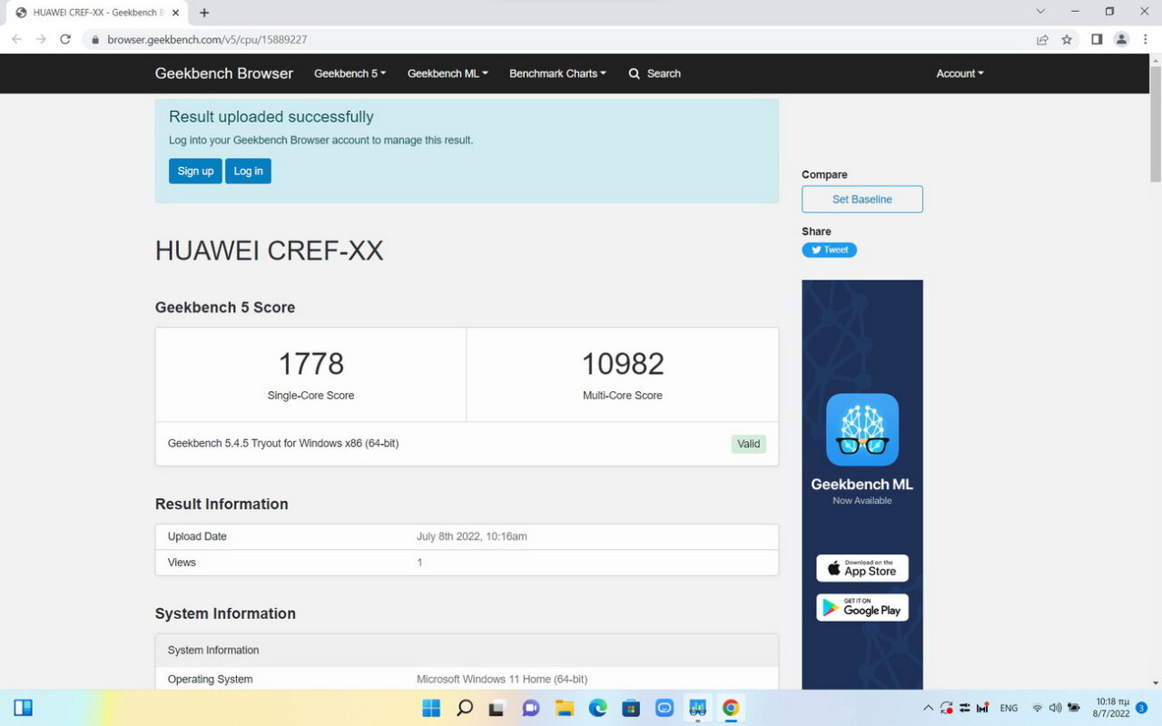Expand the Account menu
This screenshot has width=1162, height=726.
pyautogui.click(x=960, y=74)
